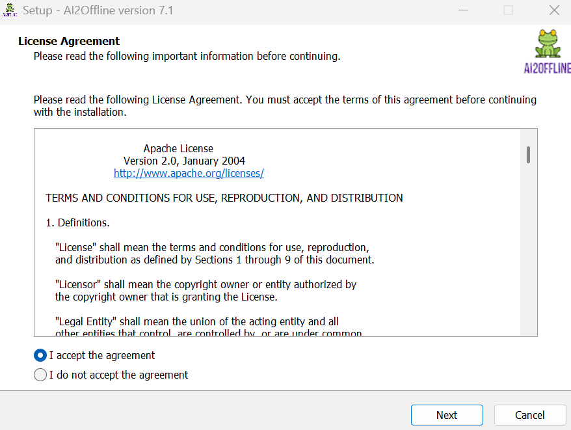
Task: Minimize the setup window
Action: [463, 10]
